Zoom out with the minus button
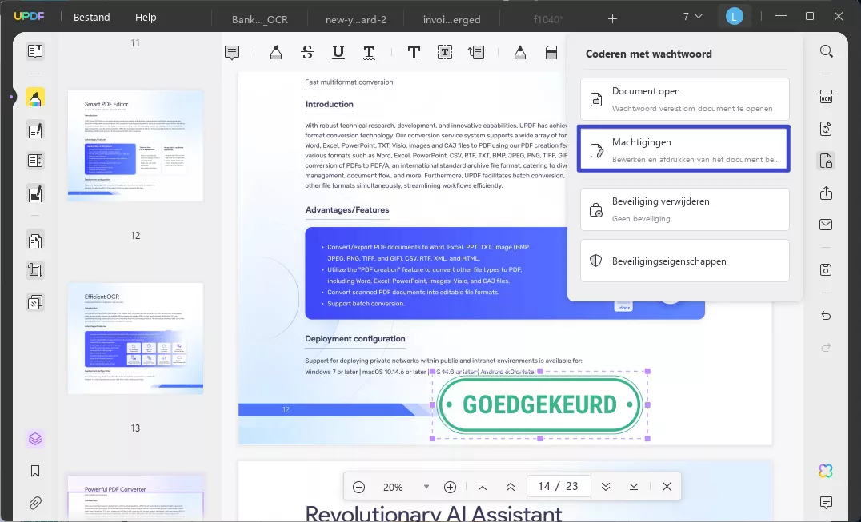 (x=358, y=486)
